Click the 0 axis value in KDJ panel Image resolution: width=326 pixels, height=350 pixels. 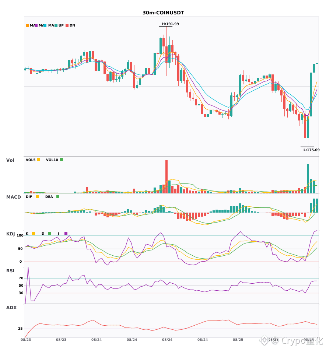click(x=21, y=262)
